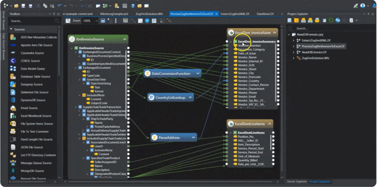Open the Server Browser side tab
This screenshot has width=377, height=187.
[x=4, y=20]
